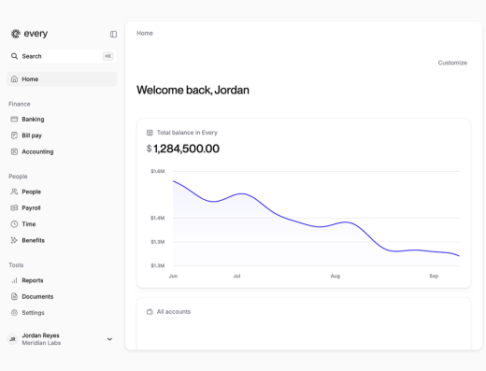
Task: Click the Tools section heading
Action: tap(16, 264)
